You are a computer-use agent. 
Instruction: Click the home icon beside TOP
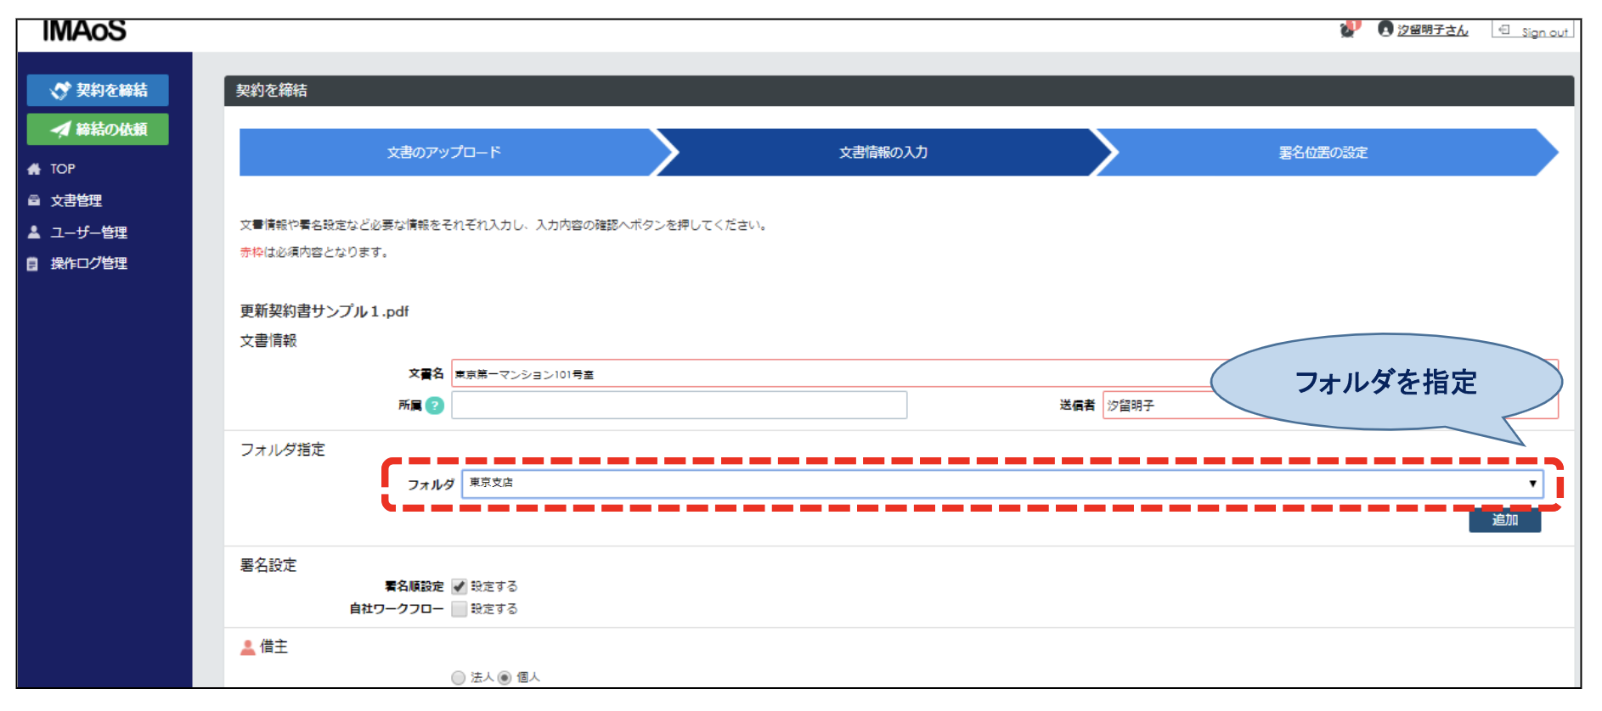pyautogui.click(x=34, y=169)
